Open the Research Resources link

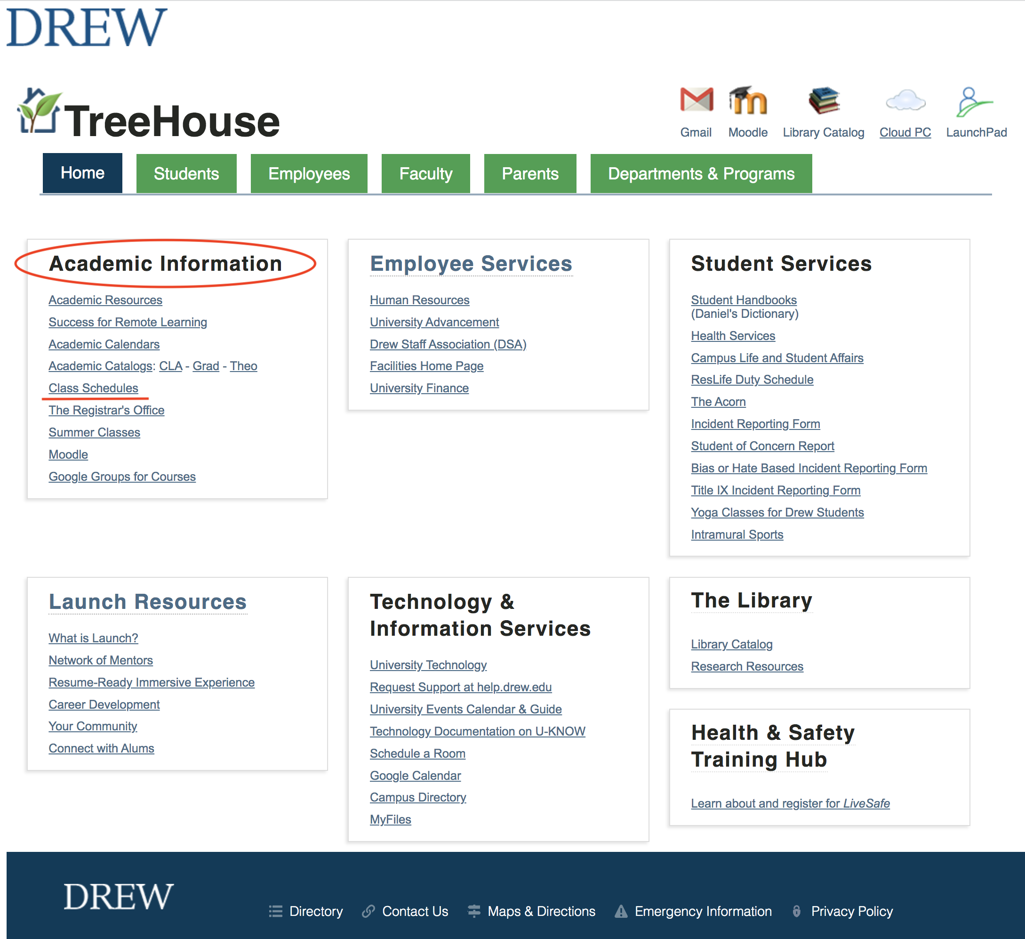tap(747, 666)
